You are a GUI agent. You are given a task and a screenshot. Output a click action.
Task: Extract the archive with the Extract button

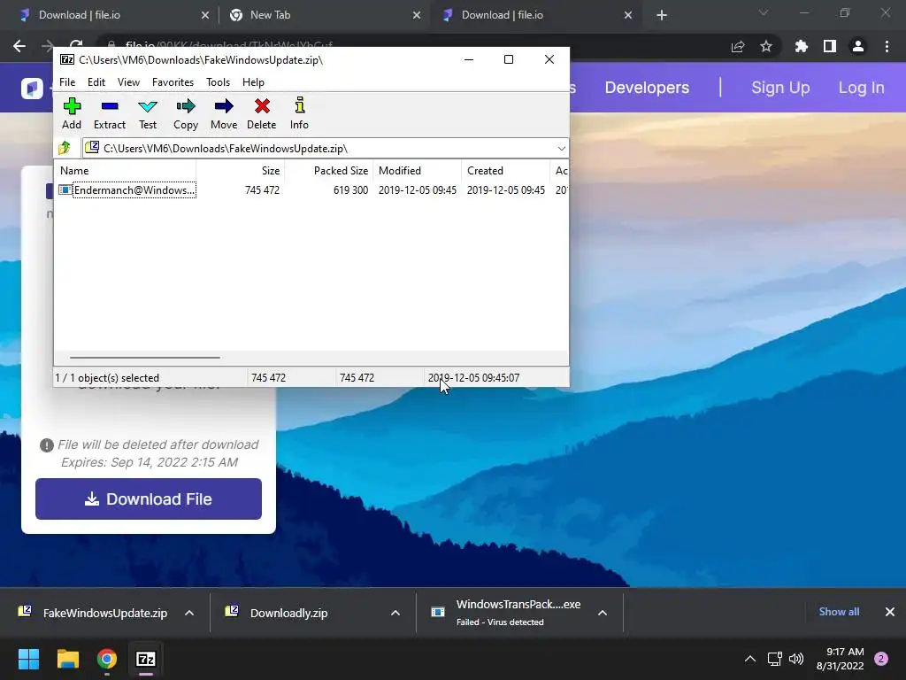click(x=109, y=113)
